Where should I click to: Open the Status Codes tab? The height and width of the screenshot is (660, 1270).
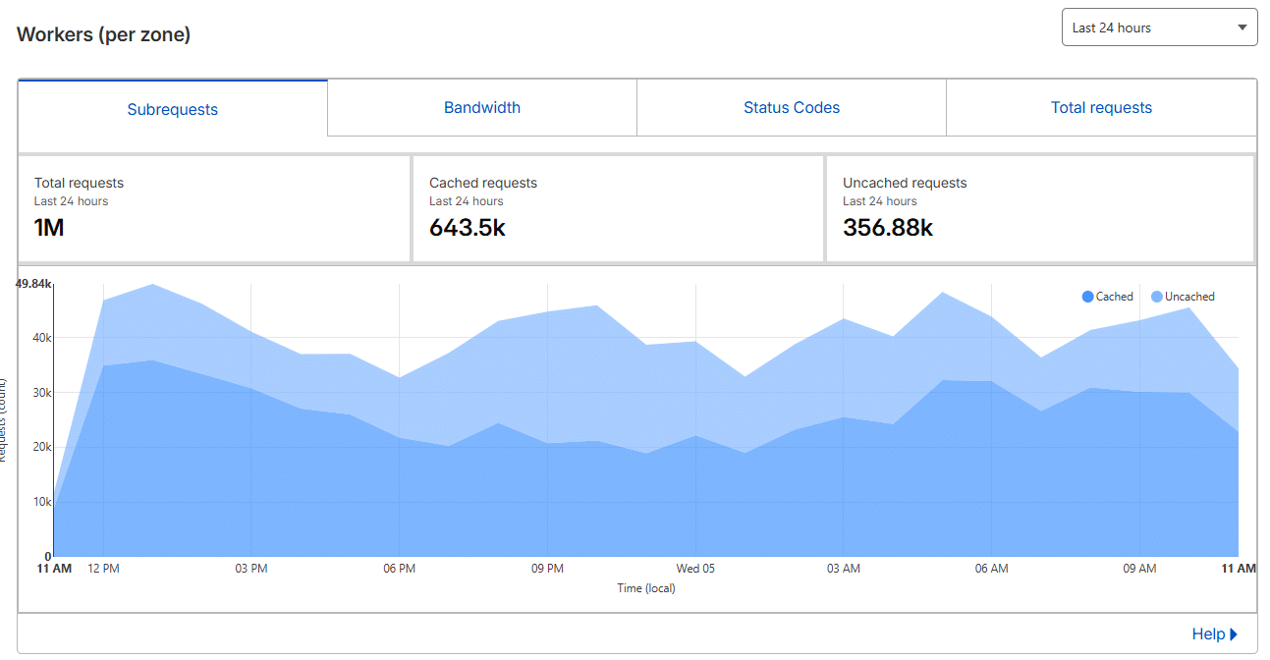click(791, 108)
